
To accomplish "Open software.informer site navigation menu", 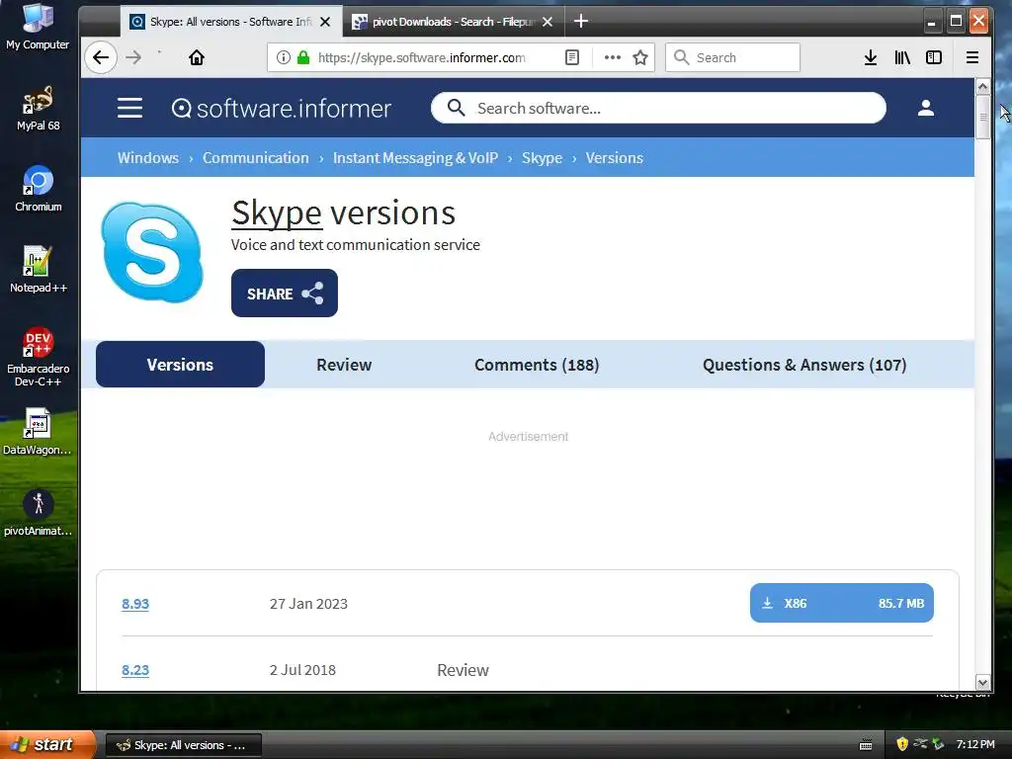I will tap(129, 108).
